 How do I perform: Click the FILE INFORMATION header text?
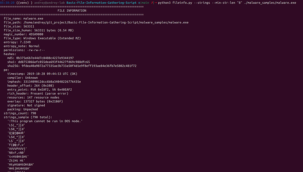tap(72, 11)
